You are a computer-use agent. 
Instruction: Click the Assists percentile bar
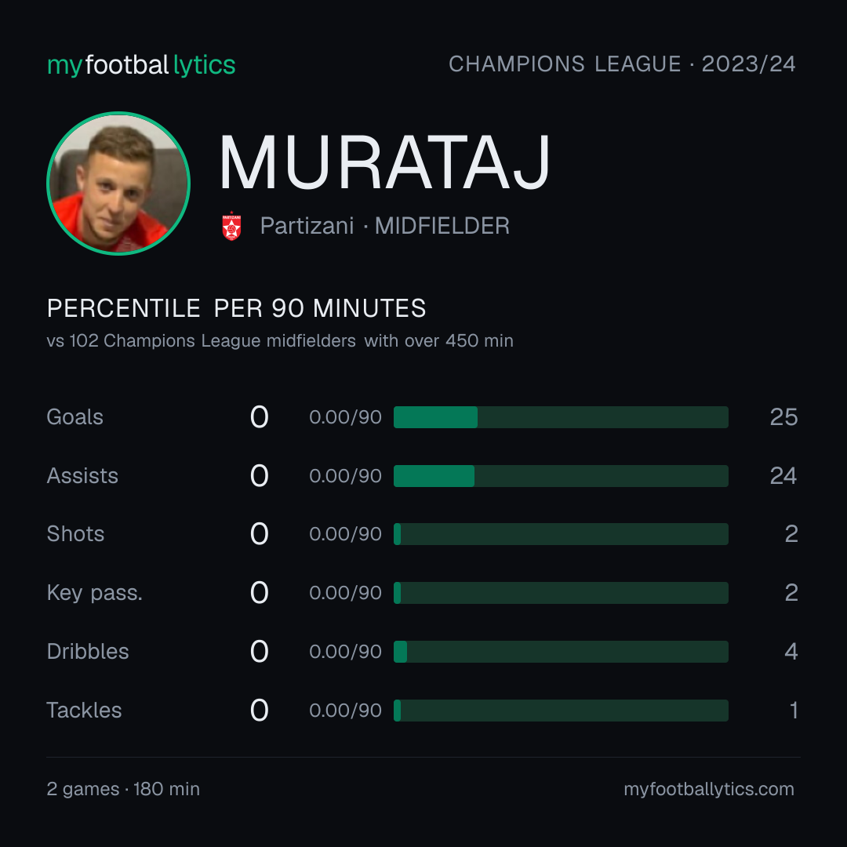(561, 476)
